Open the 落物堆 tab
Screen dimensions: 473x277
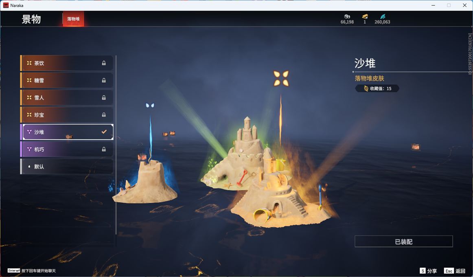pyautogui.click(x=73, y=19)
